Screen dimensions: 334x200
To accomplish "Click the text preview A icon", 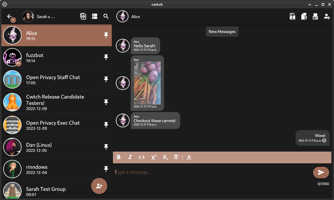I will coord(189,157).
